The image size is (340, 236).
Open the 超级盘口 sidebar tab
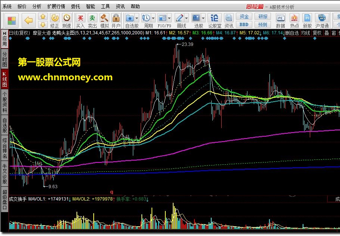(4, 199)
